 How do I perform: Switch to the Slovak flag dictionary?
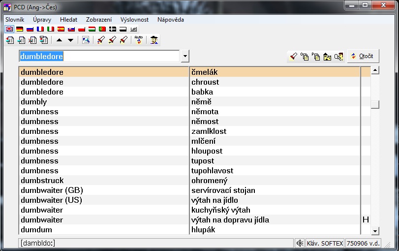(71, 29)
